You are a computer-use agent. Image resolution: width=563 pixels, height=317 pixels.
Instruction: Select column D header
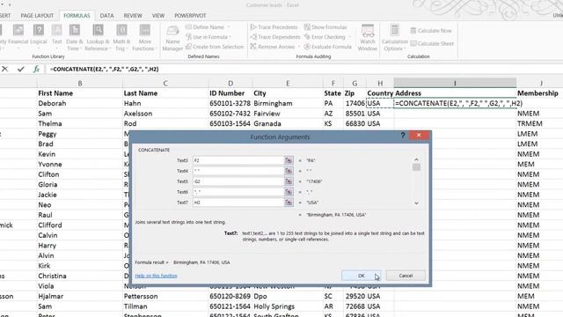click(x=230, y=83)
